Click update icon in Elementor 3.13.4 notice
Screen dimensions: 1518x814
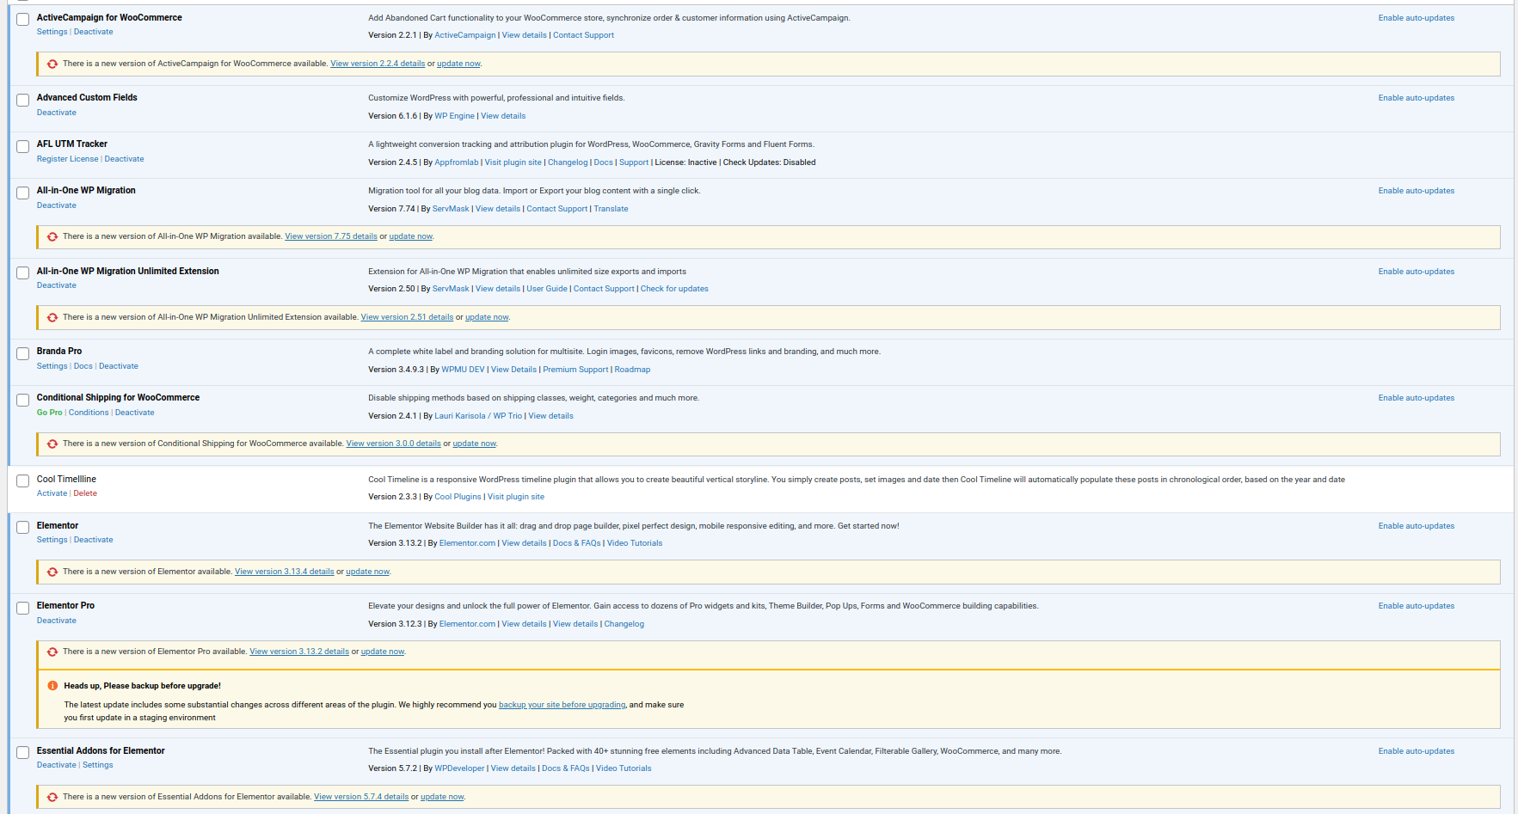[x=52, y=572]
